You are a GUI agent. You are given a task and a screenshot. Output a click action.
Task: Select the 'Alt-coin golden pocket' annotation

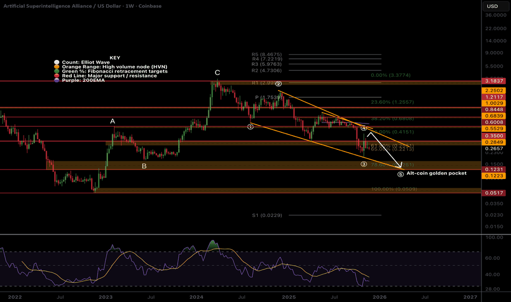click(436, 173)
